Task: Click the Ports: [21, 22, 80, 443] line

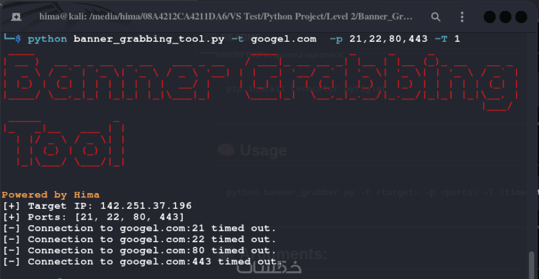Action: point(94,217)
